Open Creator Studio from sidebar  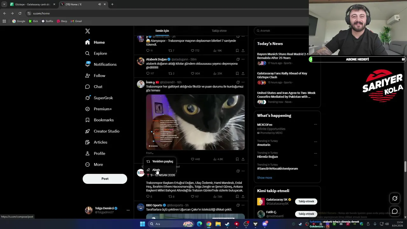(x=102, y=131)
